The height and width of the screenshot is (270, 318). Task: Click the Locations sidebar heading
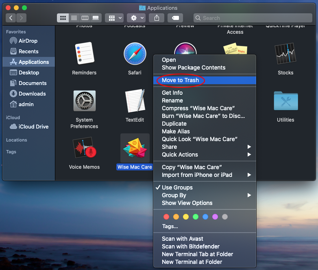(x=17, y=140)
